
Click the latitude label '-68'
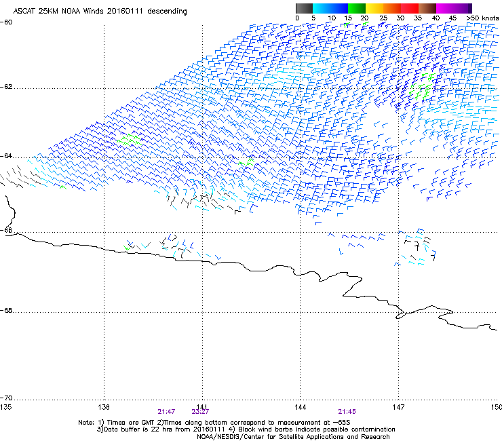click(6, 311)
